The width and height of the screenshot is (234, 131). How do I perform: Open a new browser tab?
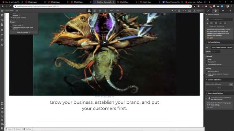pyautogui.click(x=210, y=2)
